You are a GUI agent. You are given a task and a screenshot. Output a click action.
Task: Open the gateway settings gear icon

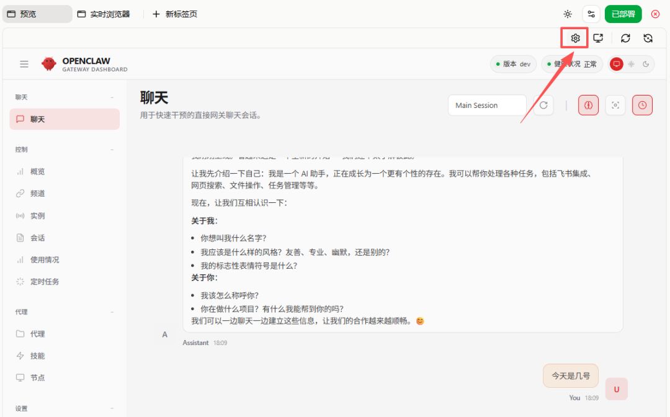pos(574,38)
